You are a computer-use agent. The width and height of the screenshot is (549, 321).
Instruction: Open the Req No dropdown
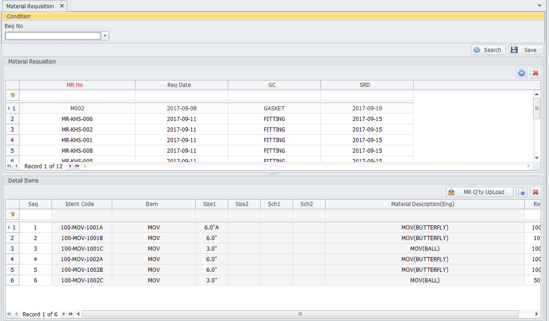pyautogui.click(x=105, y=36)
